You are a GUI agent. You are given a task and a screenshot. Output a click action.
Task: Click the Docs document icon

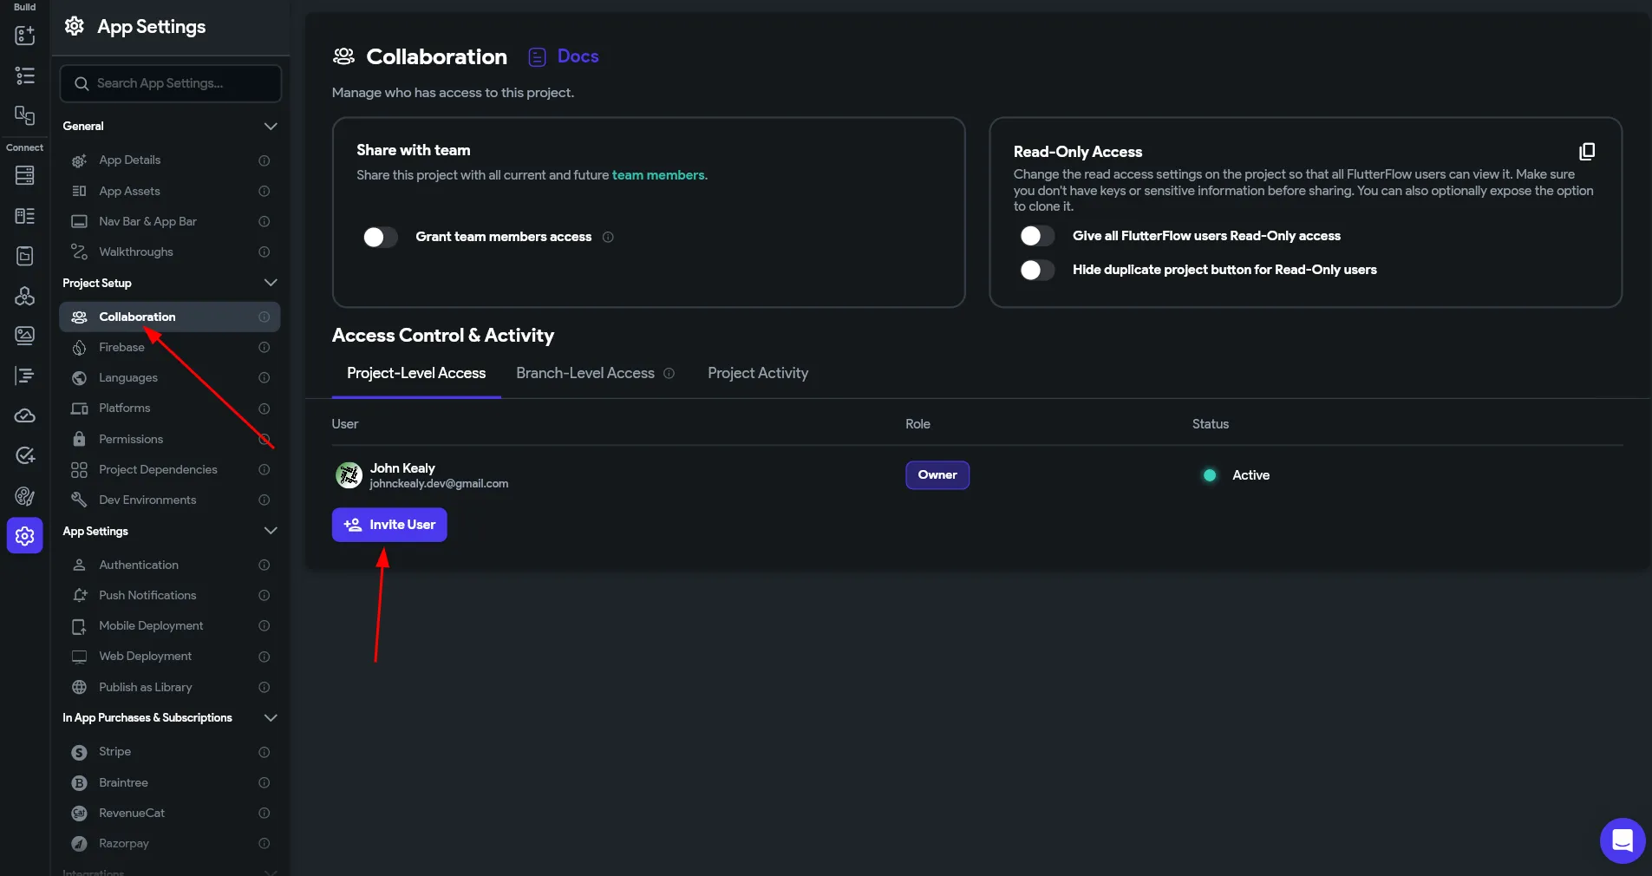click(x=538, y=57)
